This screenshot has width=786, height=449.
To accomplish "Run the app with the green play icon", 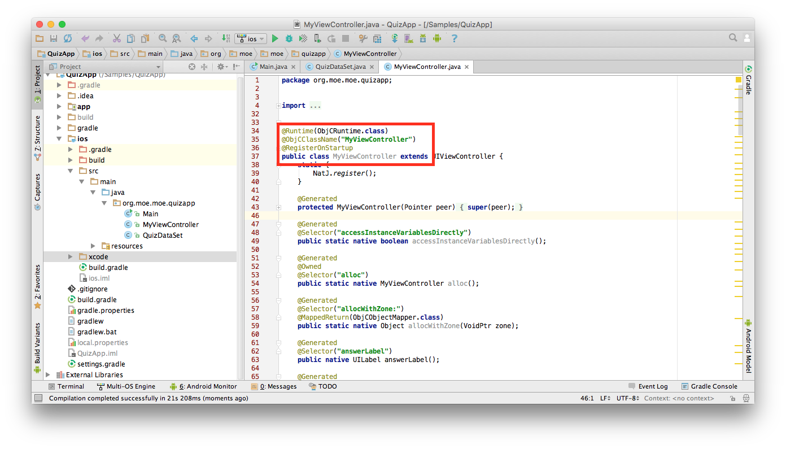I will [275, 38].
